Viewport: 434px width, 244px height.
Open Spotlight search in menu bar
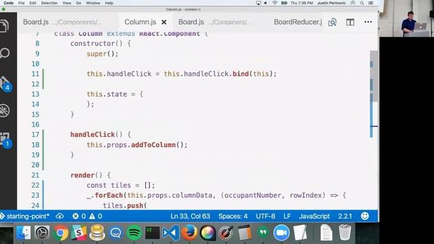tap(361, 3)
